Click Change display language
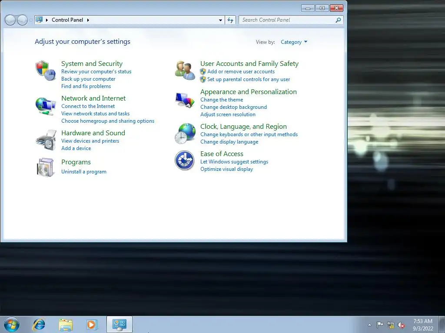 (x=229, y=142)
